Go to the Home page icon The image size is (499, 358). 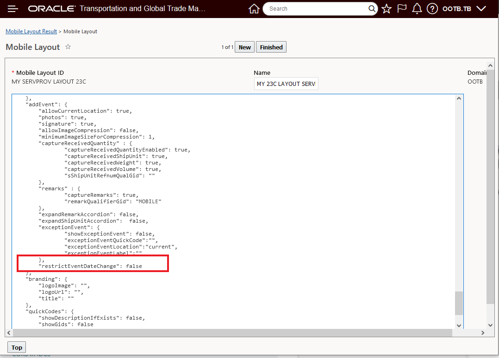[x=254, y=9]
